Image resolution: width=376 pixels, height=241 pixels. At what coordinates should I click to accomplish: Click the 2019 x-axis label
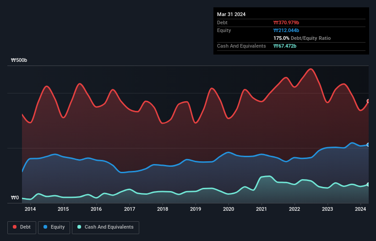(196, 209)
